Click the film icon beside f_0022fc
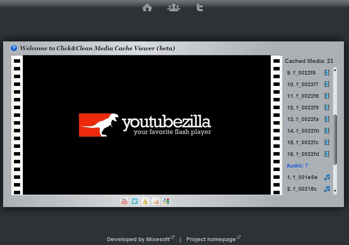This screenshot has height=245, width=349. pos(327,142)
